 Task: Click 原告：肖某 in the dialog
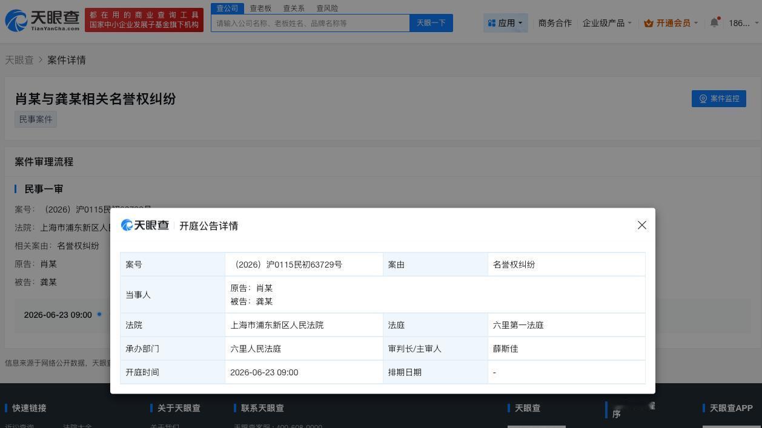251,288
